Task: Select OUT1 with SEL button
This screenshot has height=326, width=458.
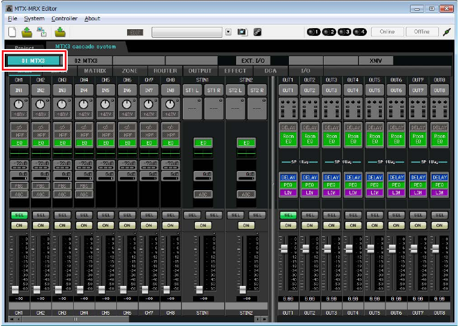Action: [x=288, y=215]
